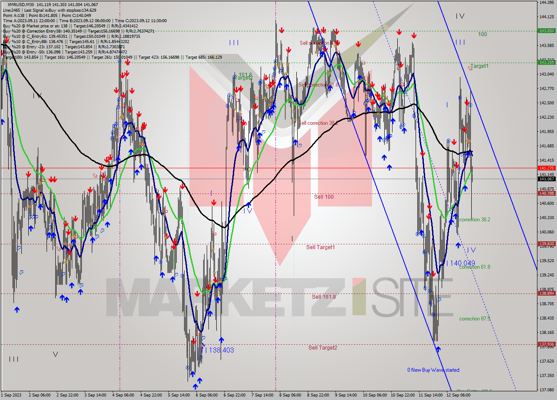Click the '1 Sep 2023' date label
The image size is (557, 400).
[x=11, y=395]
